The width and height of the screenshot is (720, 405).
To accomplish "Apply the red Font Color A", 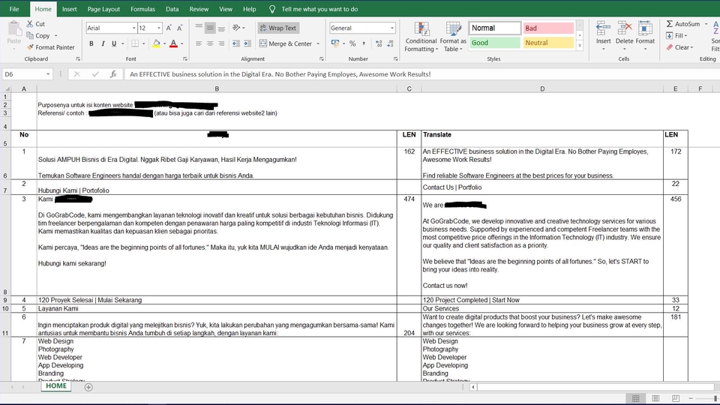I will click(173, 43).
